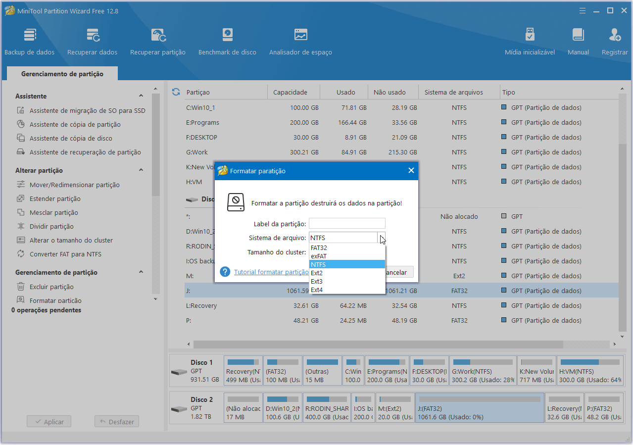Switch to Gerenciamento de partição tab
The width and height of the screenshot is (633, 445).
[x=62, y=74]
